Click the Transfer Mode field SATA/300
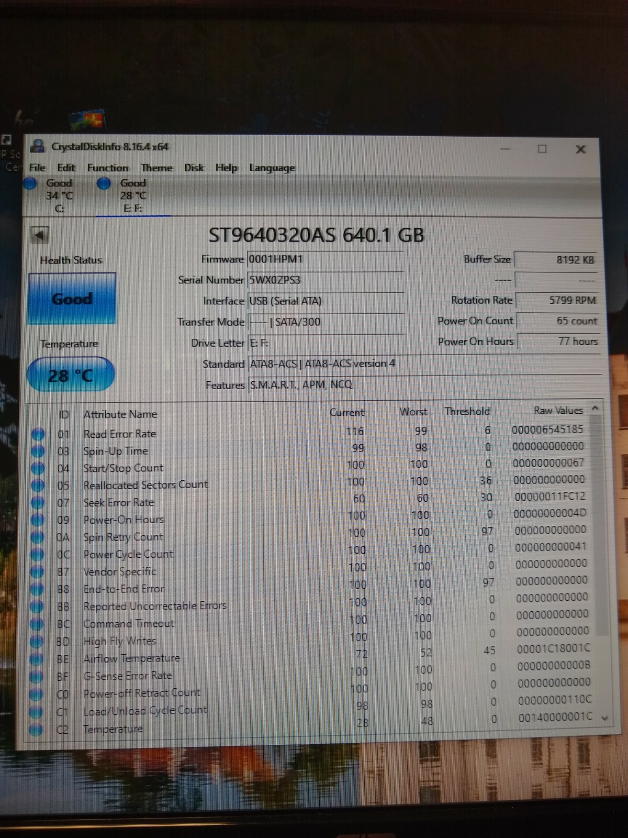Screen dimensions: 628x838 [326, 322]
